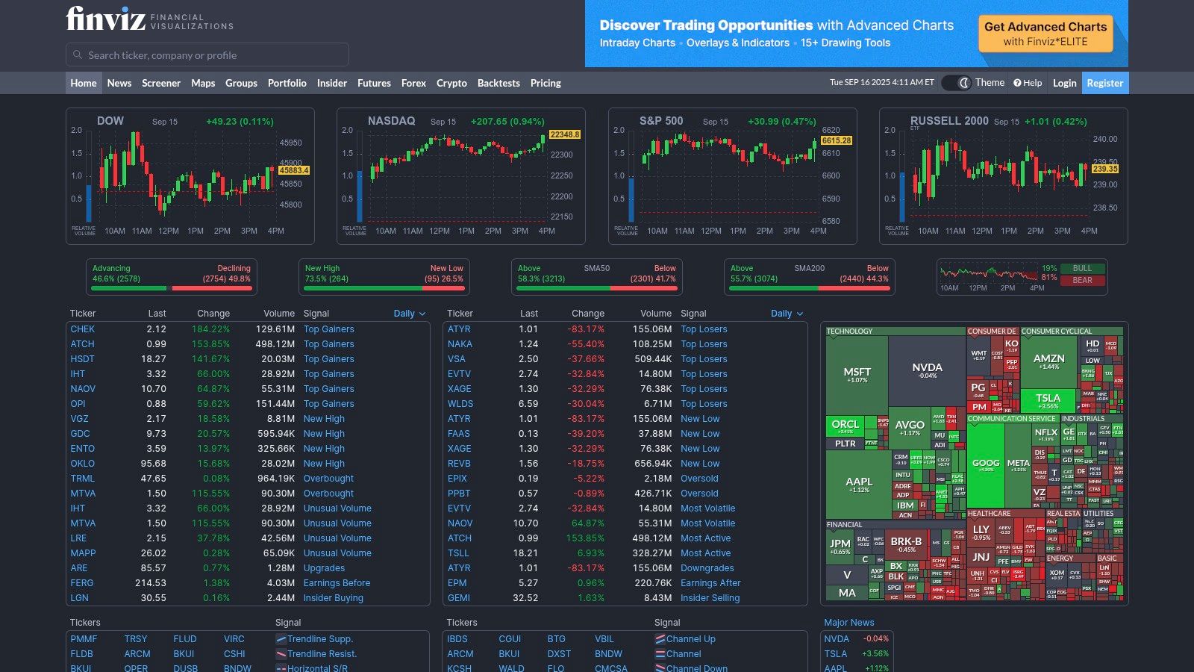Focus the ticker search field

click(x=207, y=55)
